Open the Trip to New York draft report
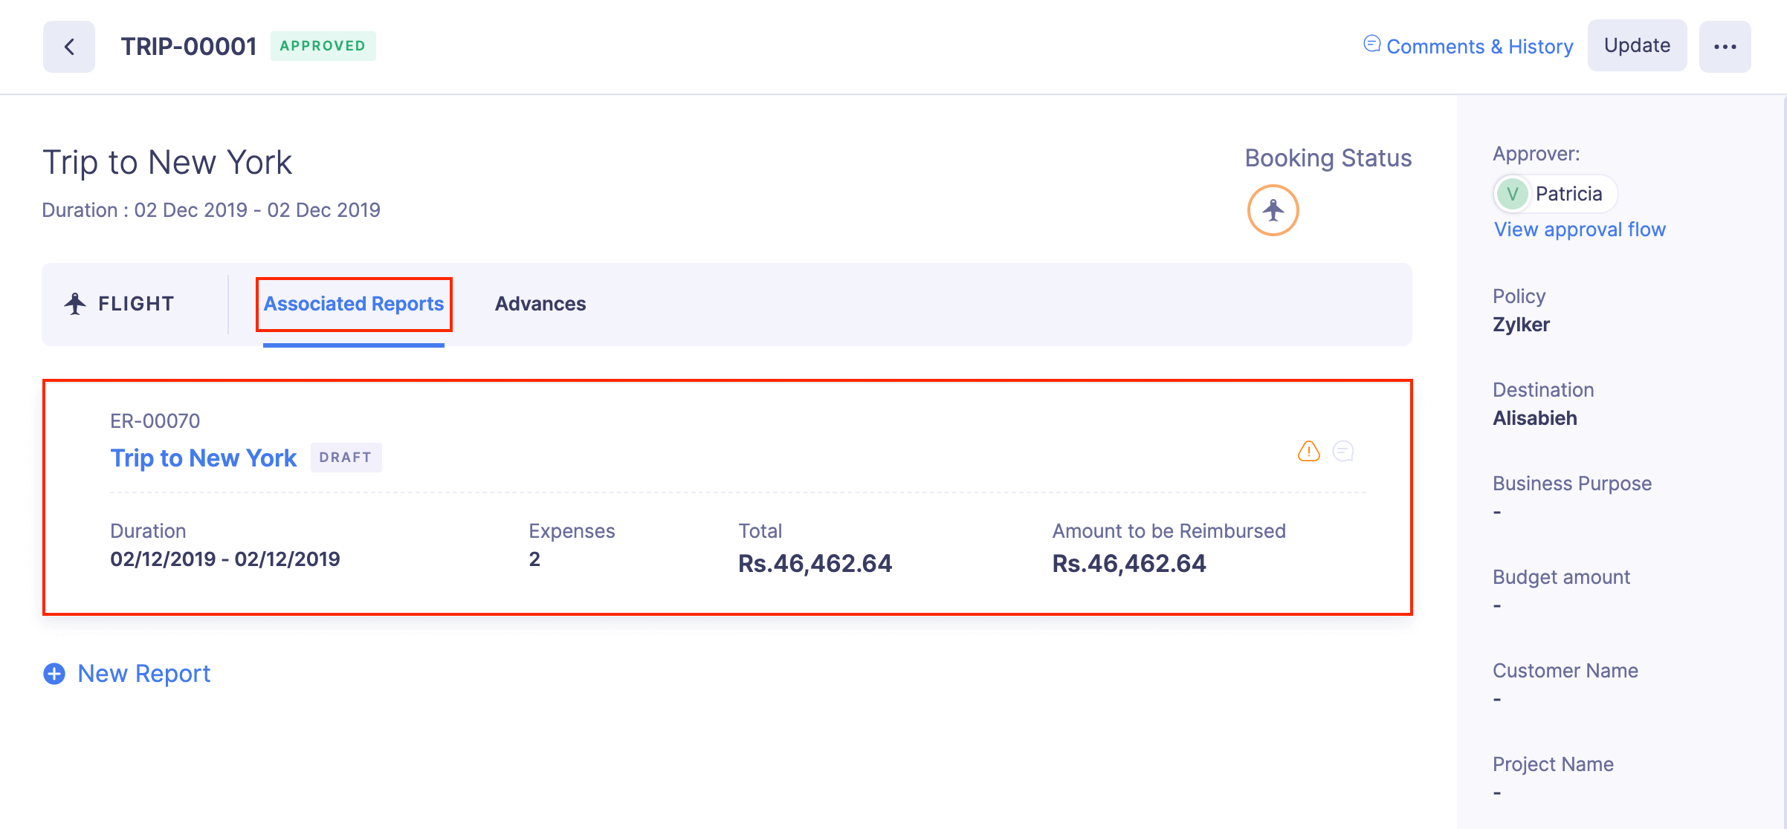 coord(203,458)
